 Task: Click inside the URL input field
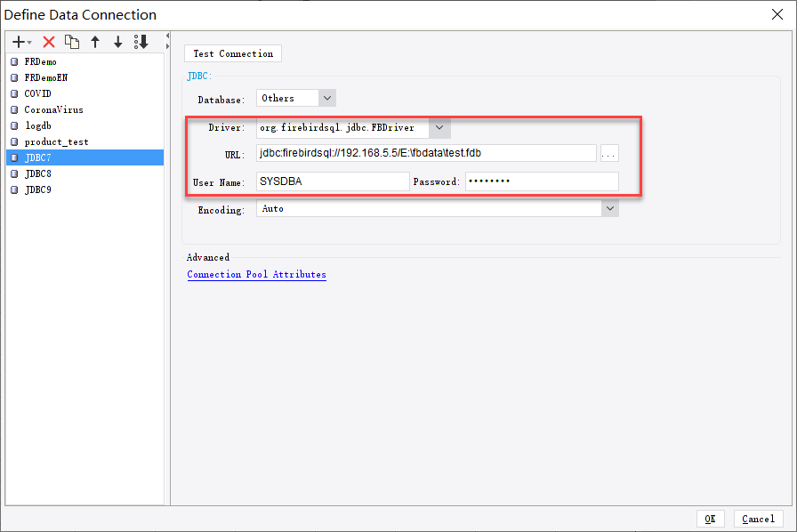tap(418, 153)
